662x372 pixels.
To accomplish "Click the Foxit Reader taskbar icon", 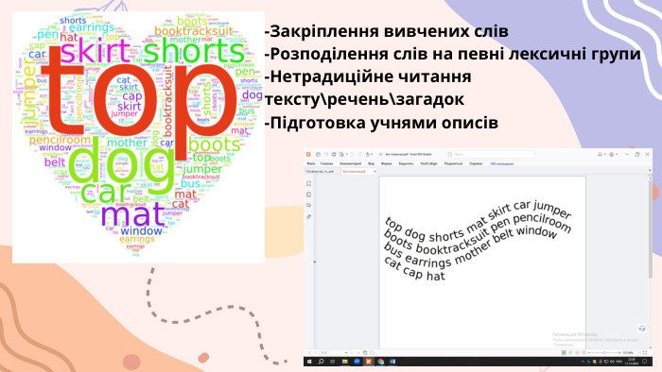I will 369,362.
